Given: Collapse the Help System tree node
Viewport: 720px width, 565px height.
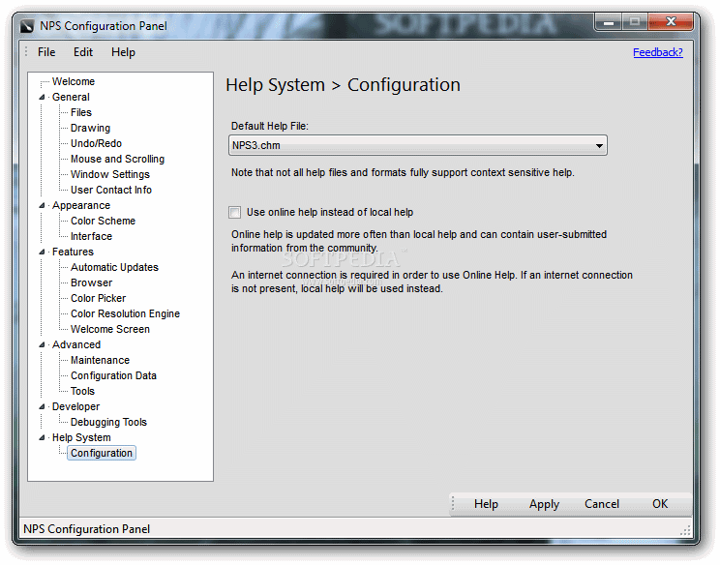Looking at the screenshot, I should (42, 438).
